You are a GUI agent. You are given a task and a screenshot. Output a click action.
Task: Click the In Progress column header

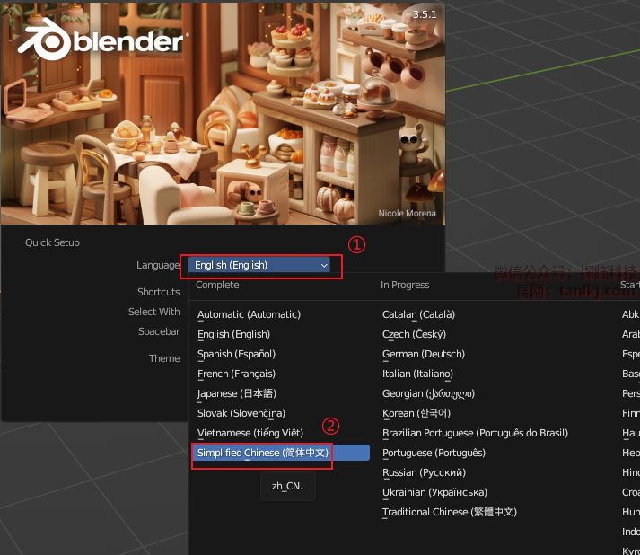pyautogui.click(x=405, y=285)
